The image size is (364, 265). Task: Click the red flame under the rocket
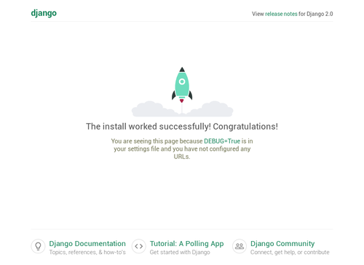click(182, 100)
